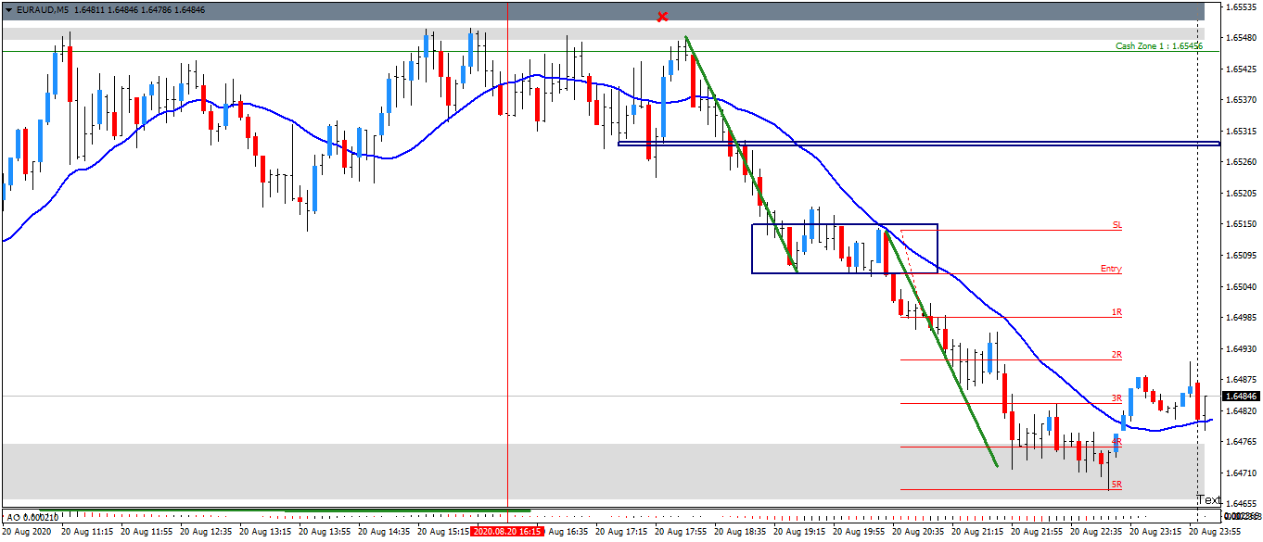Click time axis label '20 Aug 17:55'

[681, 532]
